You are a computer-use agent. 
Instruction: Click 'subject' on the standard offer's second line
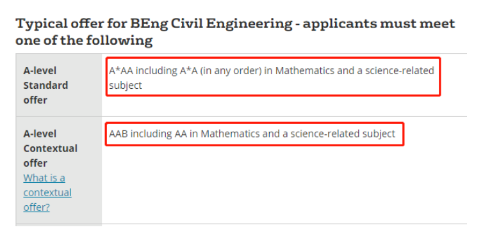[x=126, y=86]
